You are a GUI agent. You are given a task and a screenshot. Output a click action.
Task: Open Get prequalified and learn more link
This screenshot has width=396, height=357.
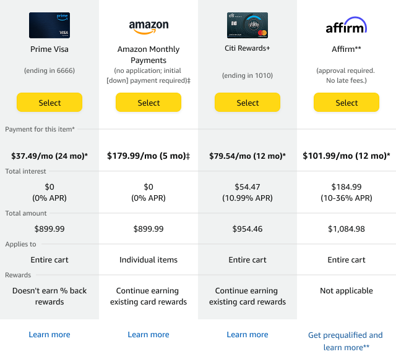346,341
